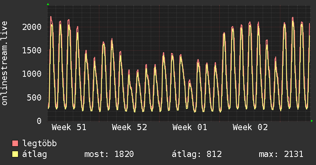Click the onlinestream.live vertical axis title
The height and width of the screenshot is (165, 316).
coord(5,63)
